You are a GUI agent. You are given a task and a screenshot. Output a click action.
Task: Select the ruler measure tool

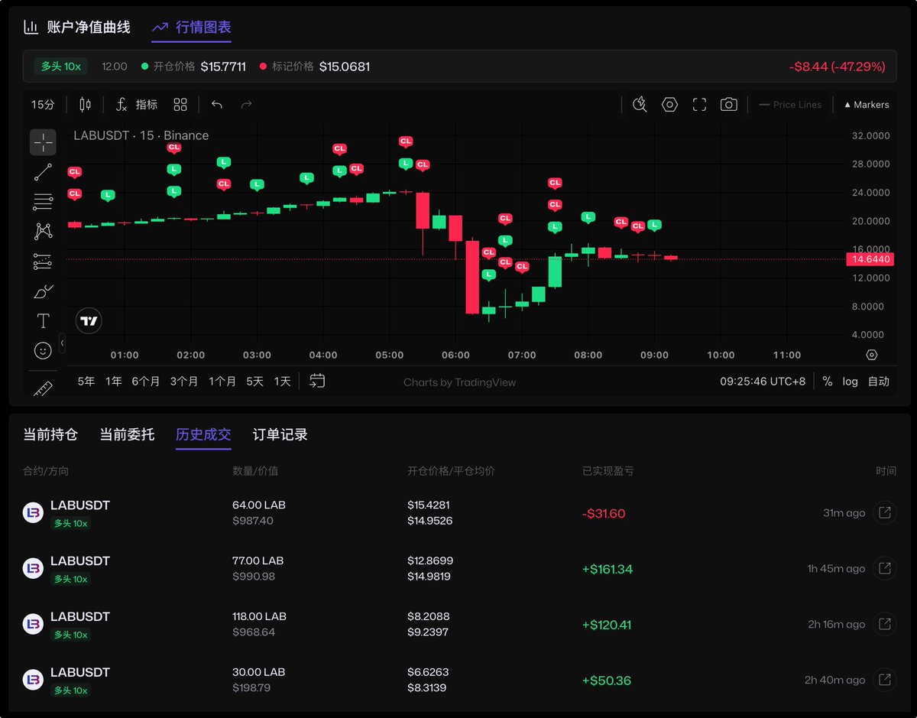click(x=43, y=388)
